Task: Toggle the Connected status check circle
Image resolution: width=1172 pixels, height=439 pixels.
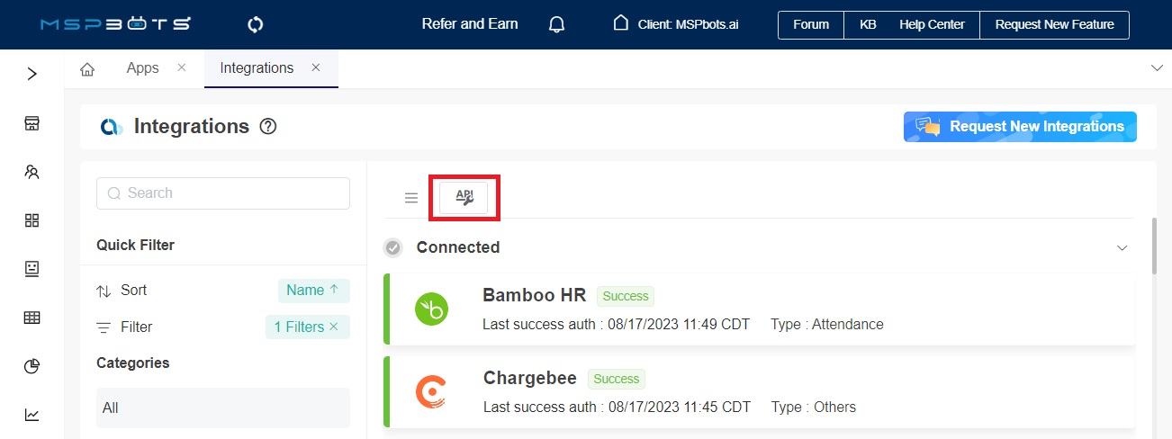Action: pyautogui.click(x=392, y=247)
